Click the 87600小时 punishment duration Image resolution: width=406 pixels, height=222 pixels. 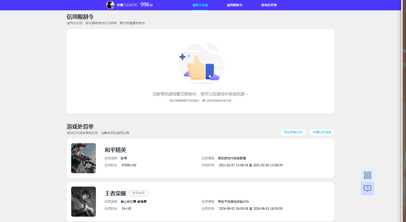pos(129,165)
